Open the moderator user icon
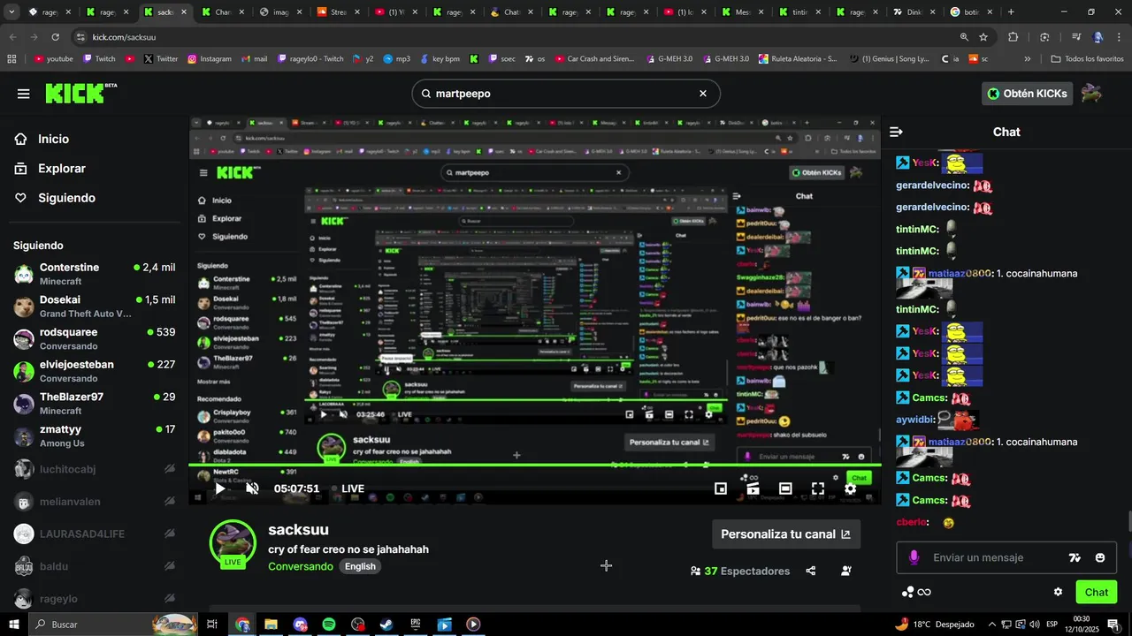Viewport: 1132px width, 636px height. click(846, 571)
